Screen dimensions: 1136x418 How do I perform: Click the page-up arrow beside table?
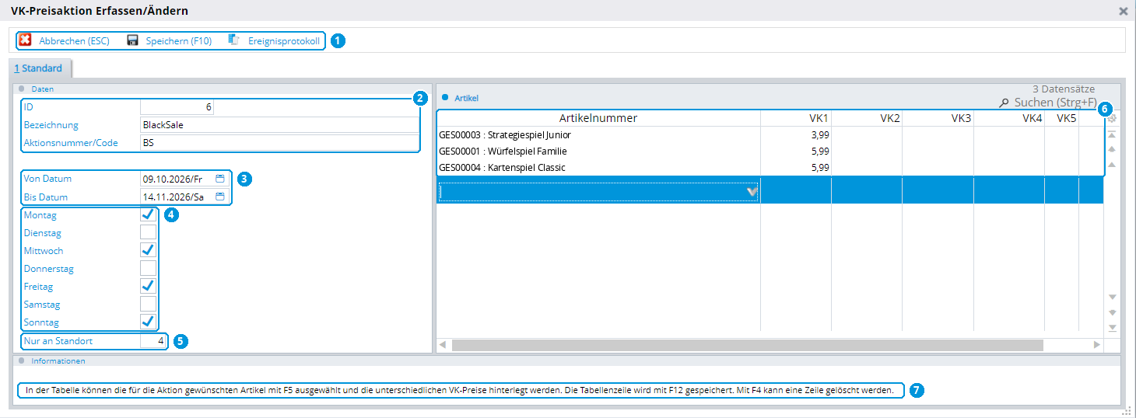coord(1112,149)
